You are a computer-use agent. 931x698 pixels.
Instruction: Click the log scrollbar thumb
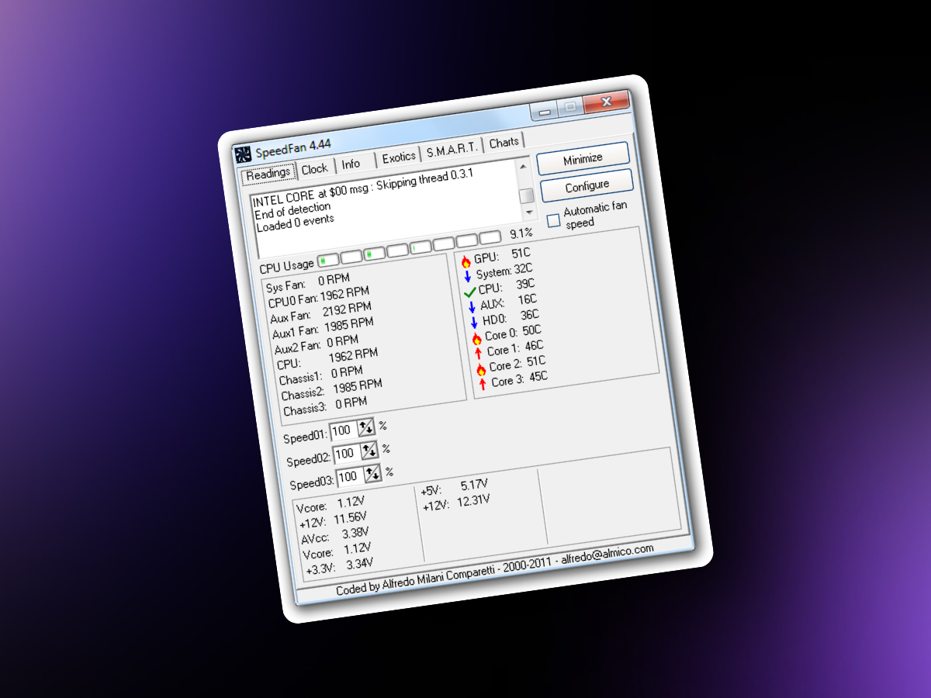526,194
